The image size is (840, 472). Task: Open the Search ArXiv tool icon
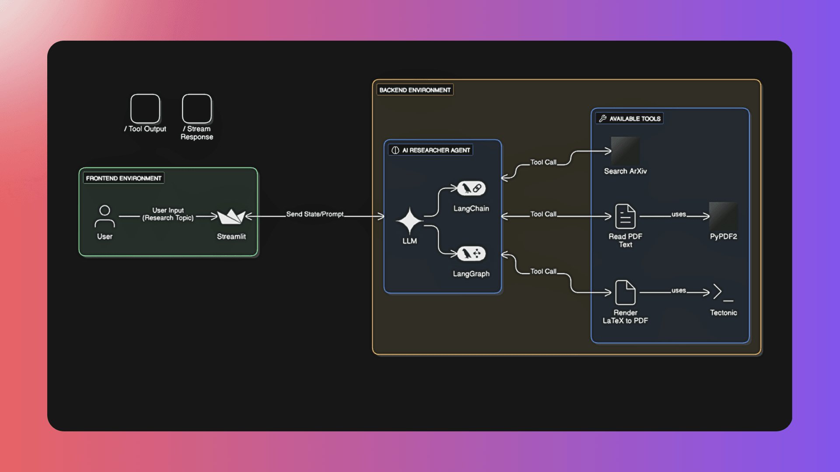click(x=625, y=151)
